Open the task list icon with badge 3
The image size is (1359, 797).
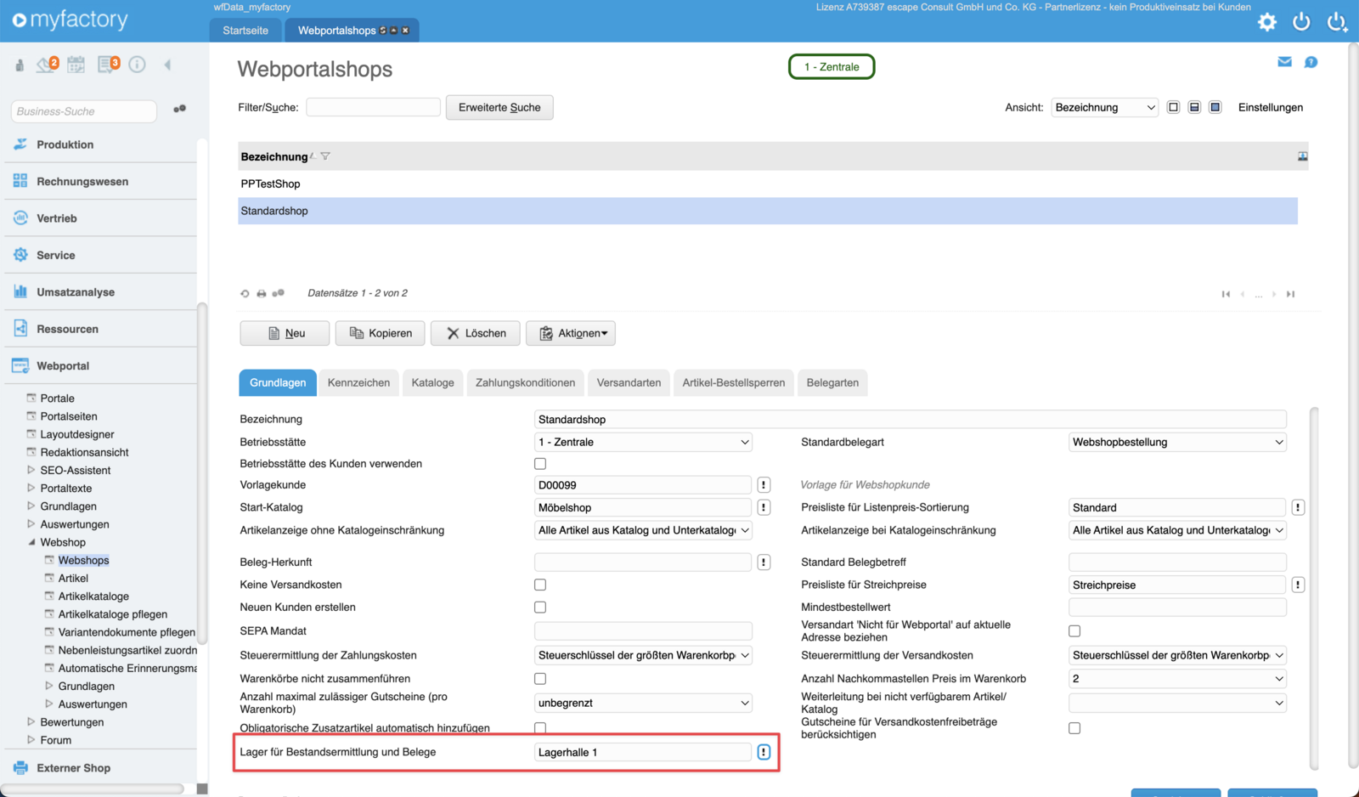point(108,65)
